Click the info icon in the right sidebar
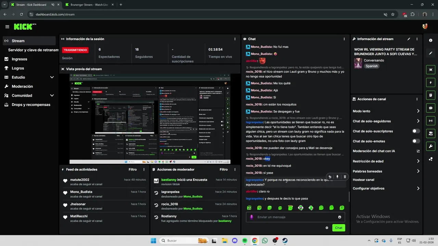438x246 pixels. (430, 40)
